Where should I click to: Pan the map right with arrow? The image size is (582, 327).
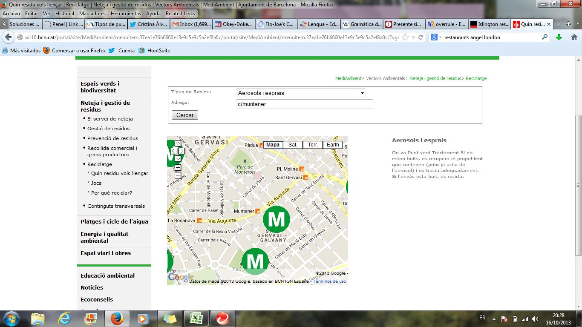(182, 151)
